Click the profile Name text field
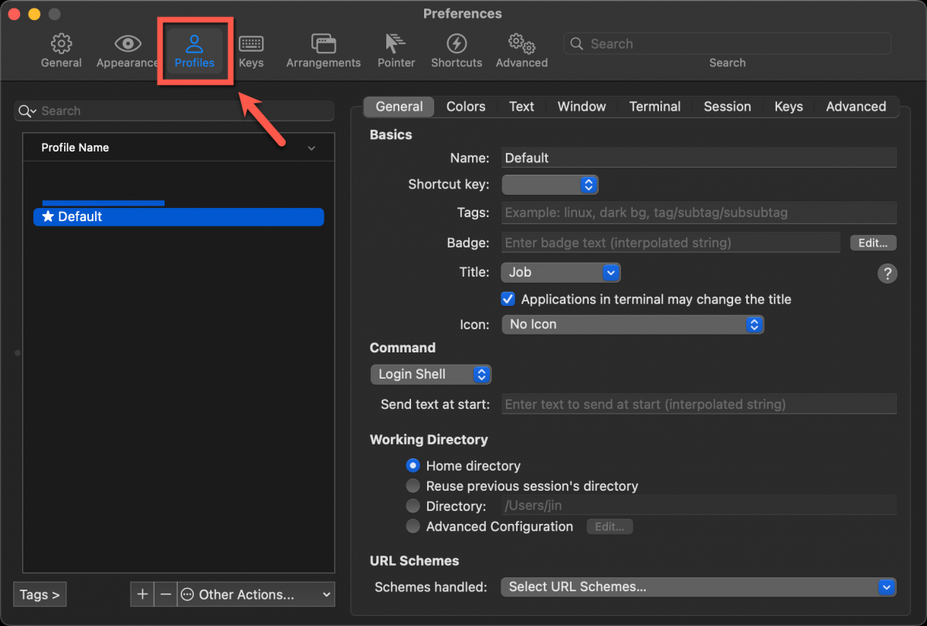 [x=699, y=158]
